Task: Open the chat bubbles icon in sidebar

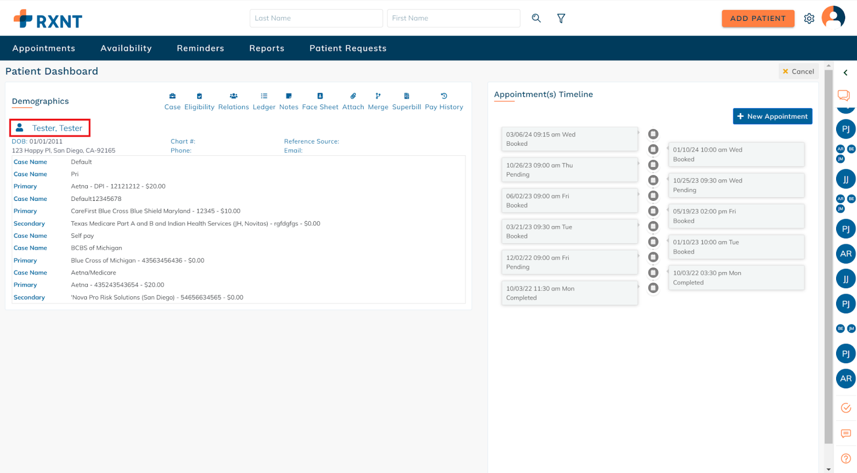Action: (844, 95)
